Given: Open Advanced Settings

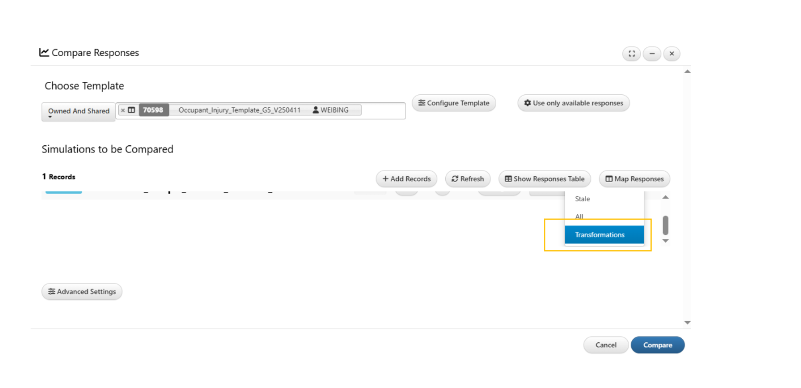Looking at the screenshot, I should coord(82,291).
